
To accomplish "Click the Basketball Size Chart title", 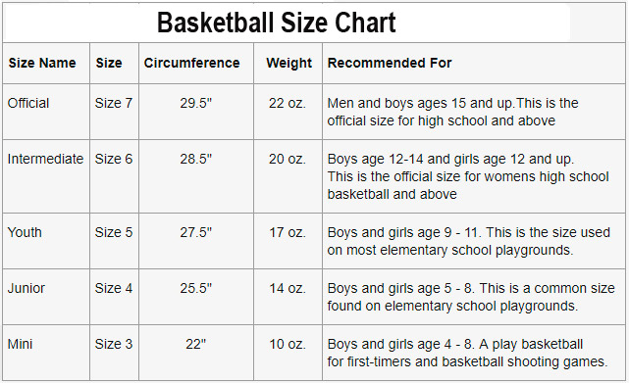I will (x=277, y=23).
